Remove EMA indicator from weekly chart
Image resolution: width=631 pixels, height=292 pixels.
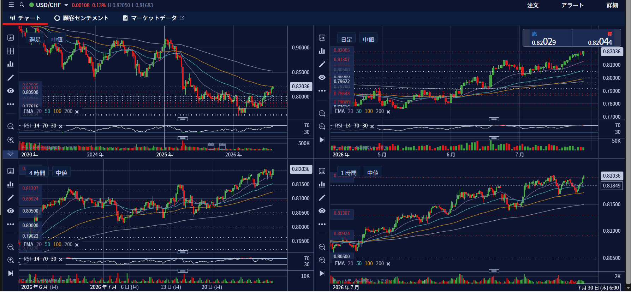(x=77, y=112)
